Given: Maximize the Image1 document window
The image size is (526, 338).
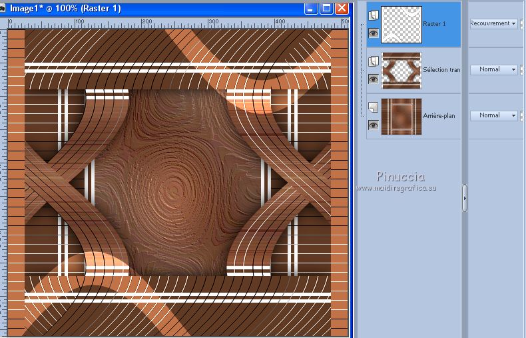Looking at the screenshot, I should tap(326, 9).
